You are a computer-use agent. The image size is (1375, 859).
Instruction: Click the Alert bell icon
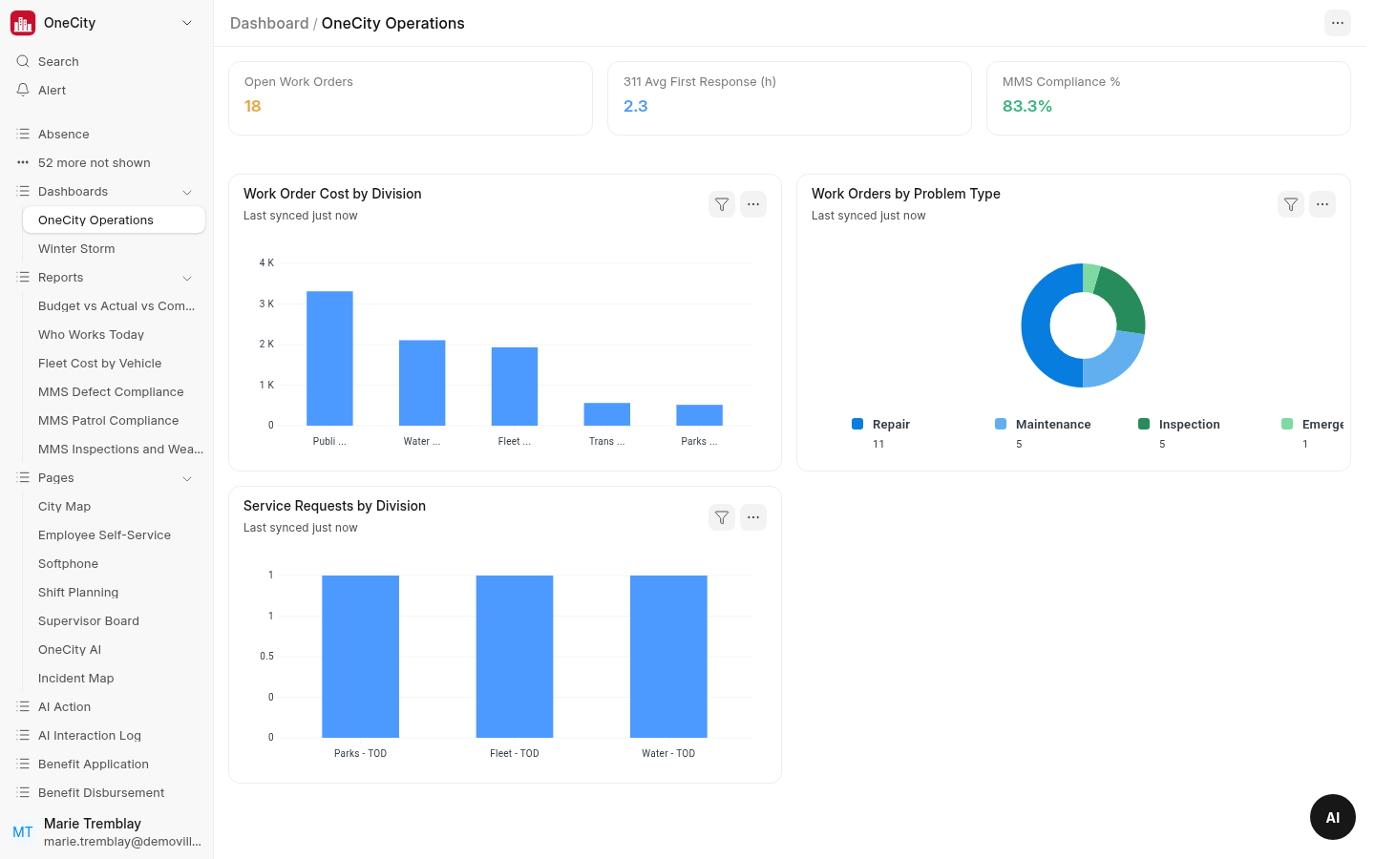(x=23, y=90)
